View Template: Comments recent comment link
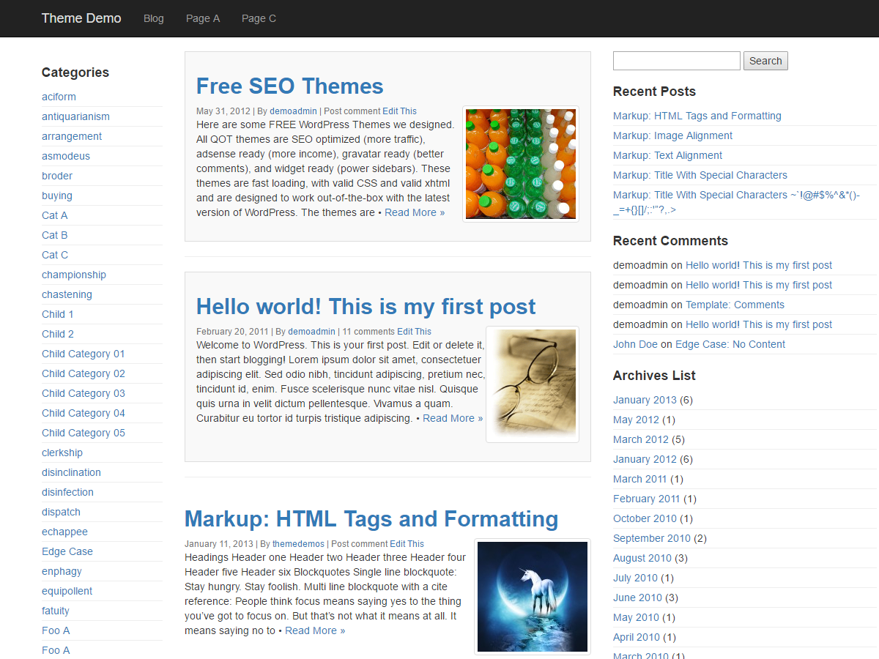The image size is (879, 659). coord(735,305)
